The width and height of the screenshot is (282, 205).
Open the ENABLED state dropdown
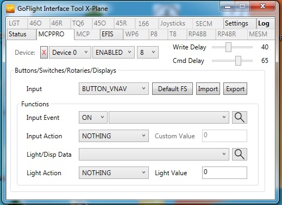click(x=114, y=53)
